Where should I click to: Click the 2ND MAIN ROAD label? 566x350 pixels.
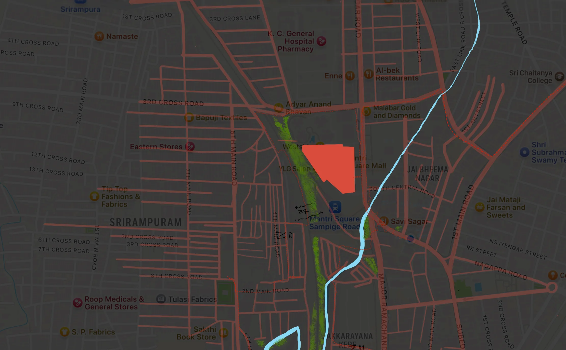click(265, 291)
